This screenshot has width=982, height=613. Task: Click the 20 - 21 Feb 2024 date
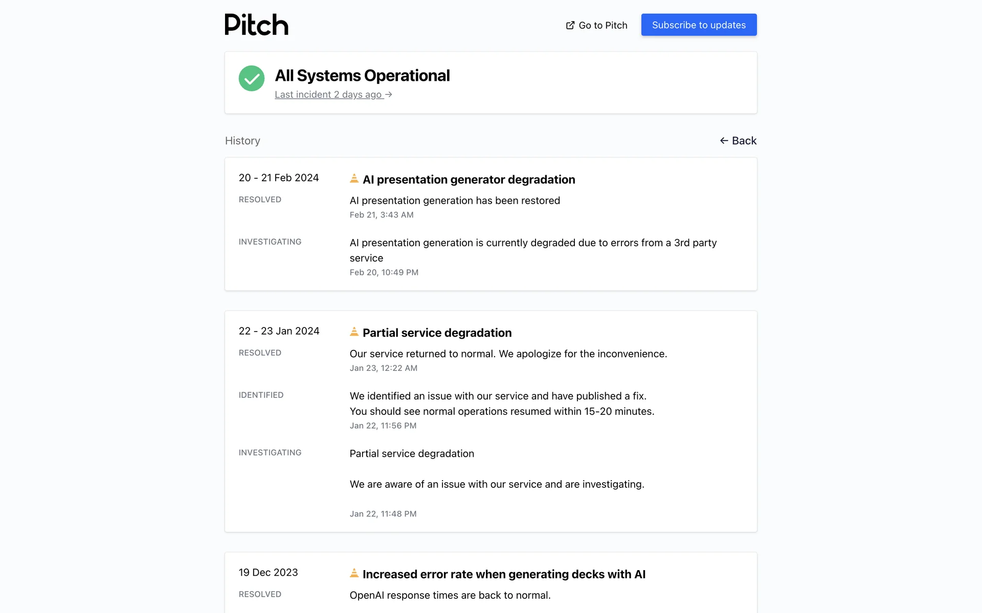pos(279,178)
